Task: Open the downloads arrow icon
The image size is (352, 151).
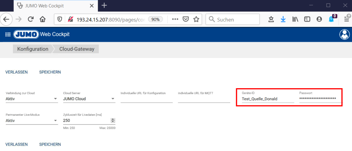Action: [x=283, y=19]
